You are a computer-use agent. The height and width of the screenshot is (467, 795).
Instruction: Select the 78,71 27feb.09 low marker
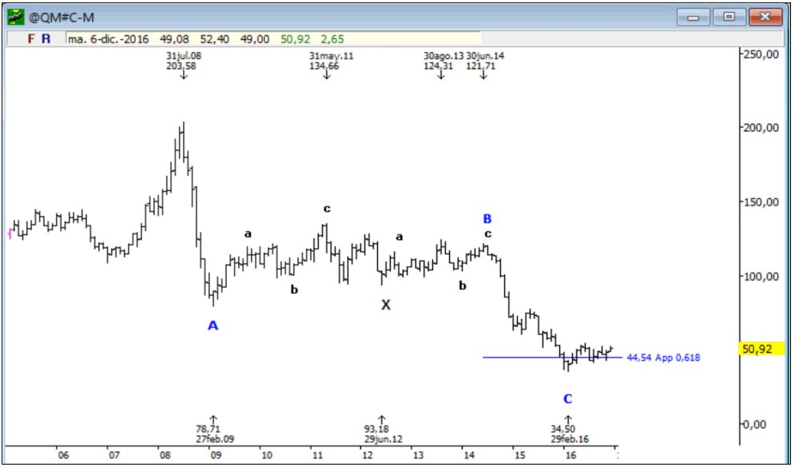click(215, 429)
